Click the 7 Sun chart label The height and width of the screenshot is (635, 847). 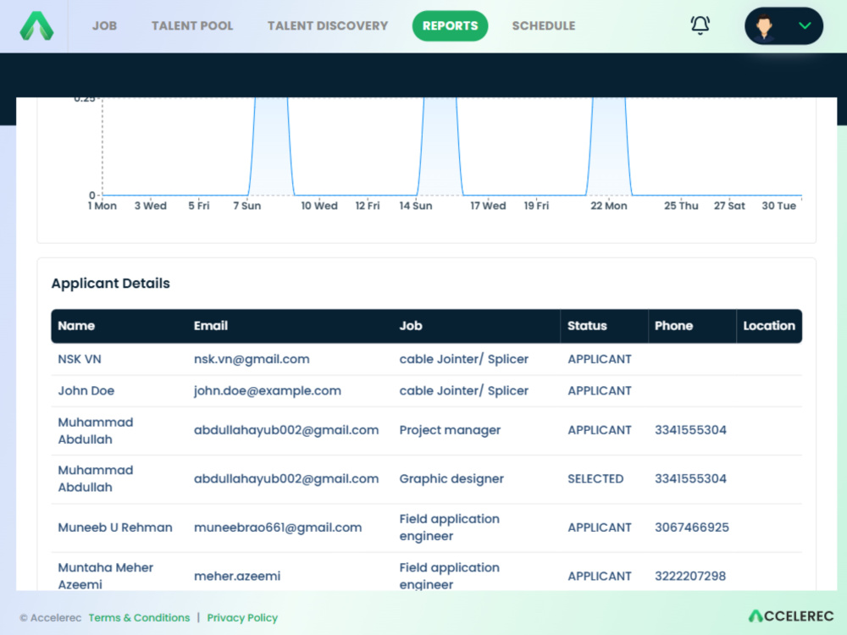(246, 206)
